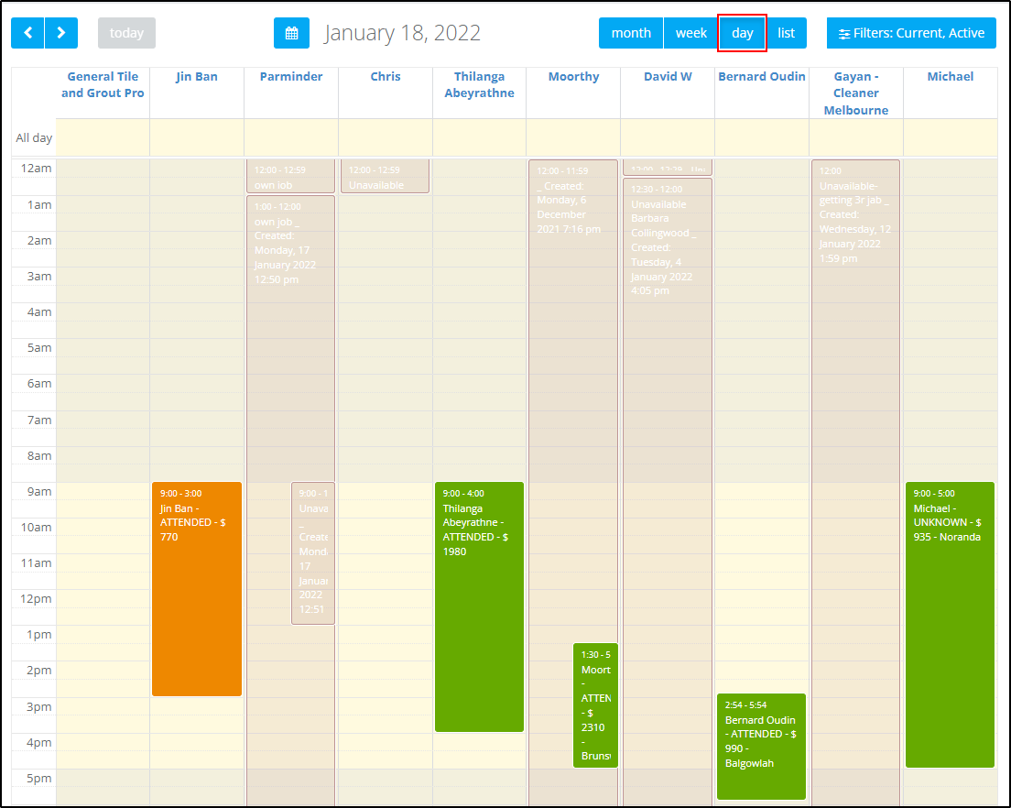Open Chris 12:00 - 12:59 Unavailable block
The width and height of the screenshot is (1011, 808).
click(385, 176)
